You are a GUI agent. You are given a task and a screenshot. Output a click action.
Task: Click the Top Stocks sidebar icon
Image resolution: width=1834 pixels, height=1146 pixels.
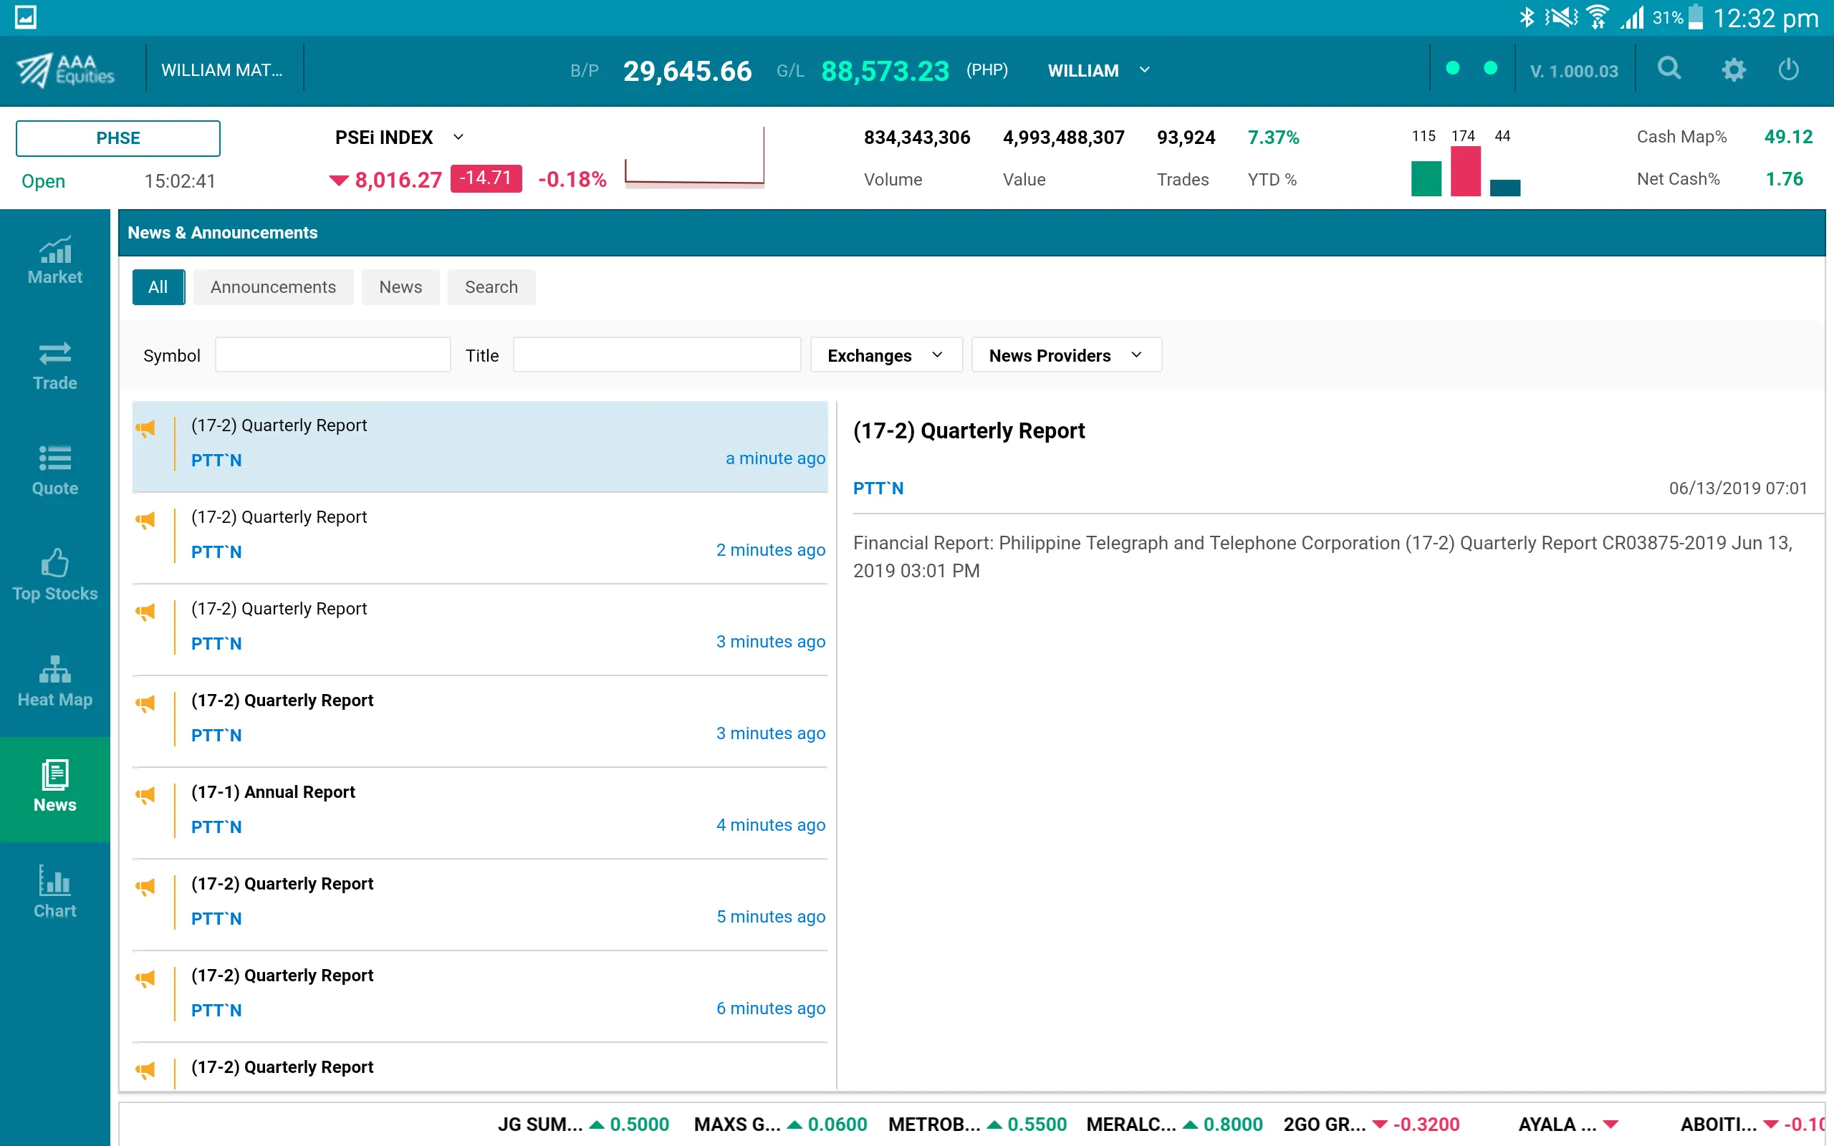[x=54, y=574]
